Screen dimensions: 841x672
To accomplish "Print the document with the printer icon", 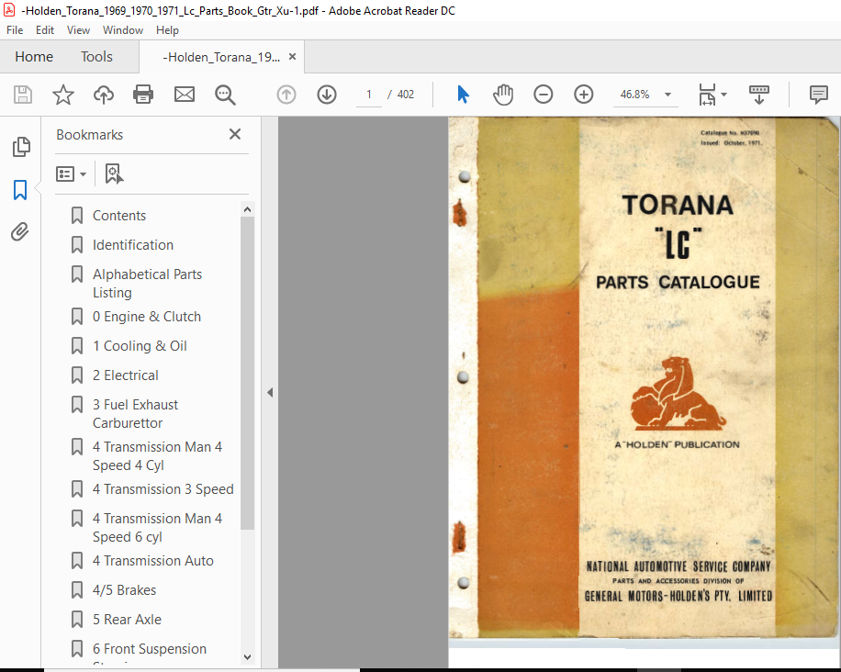I will (143, 95).
